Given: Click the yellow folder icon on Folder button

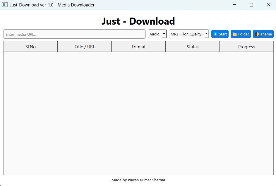Looking at the screenshot, I should pyautogui.click(x=234, y=34).
